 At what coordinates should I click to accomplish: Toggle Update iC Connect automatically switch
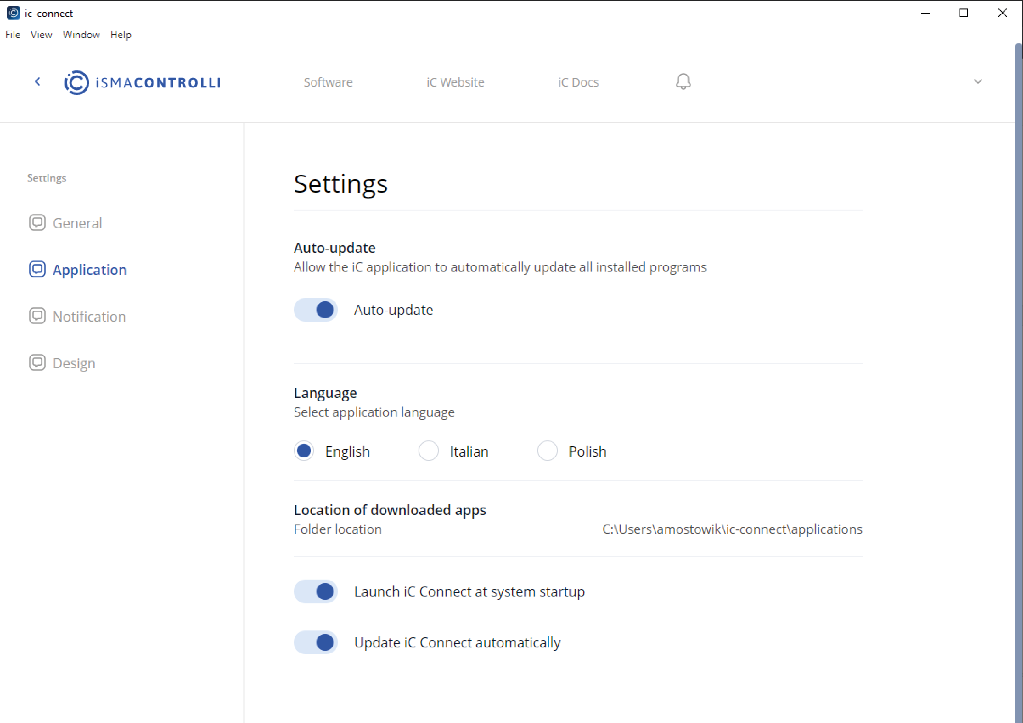click(x=315, y=642)
